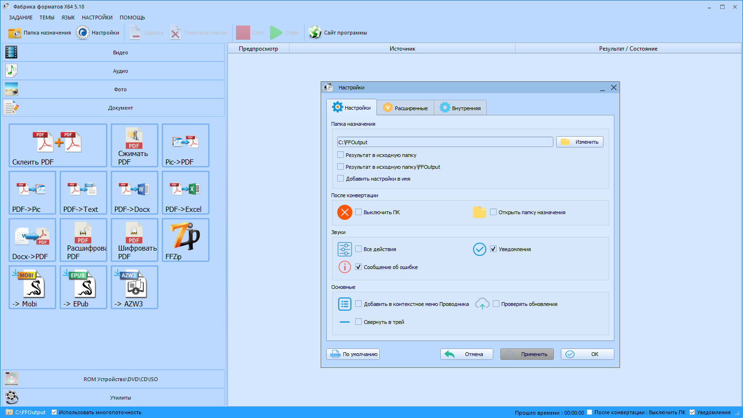
Task: Open the Склеить PDF (merge PDF) tool
Action: 58,145
